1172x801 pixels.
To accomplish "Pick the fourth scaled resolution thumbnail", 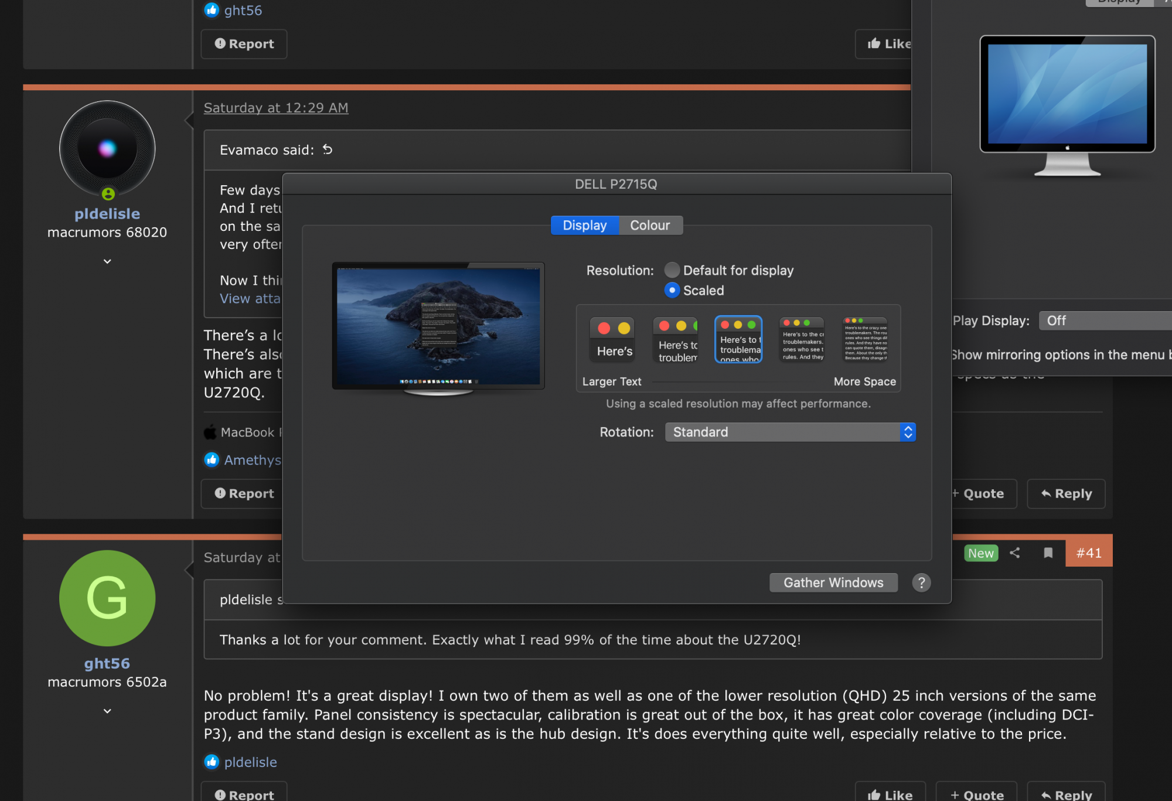I will coord(802,339).
